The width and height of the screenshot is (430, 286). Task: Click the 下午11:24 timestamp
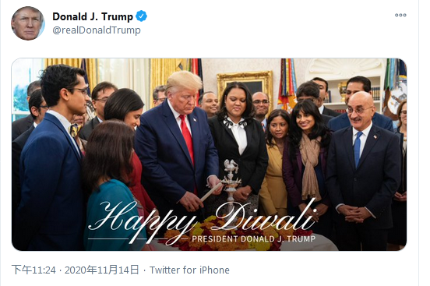(33, 270)
